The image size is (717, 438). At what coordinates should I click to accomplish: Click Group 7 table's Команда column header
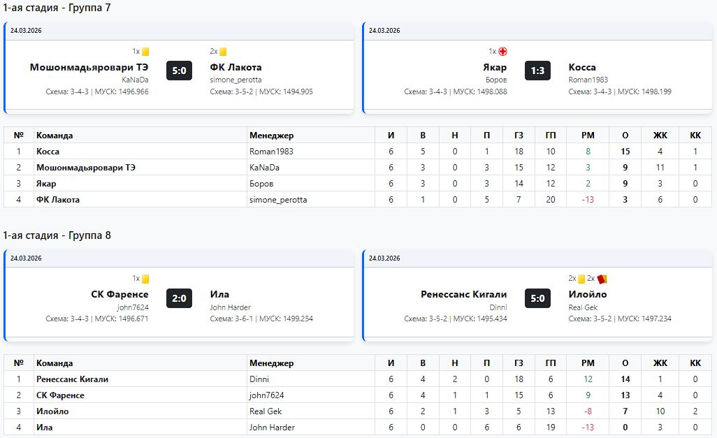click(x=55, y=136)
